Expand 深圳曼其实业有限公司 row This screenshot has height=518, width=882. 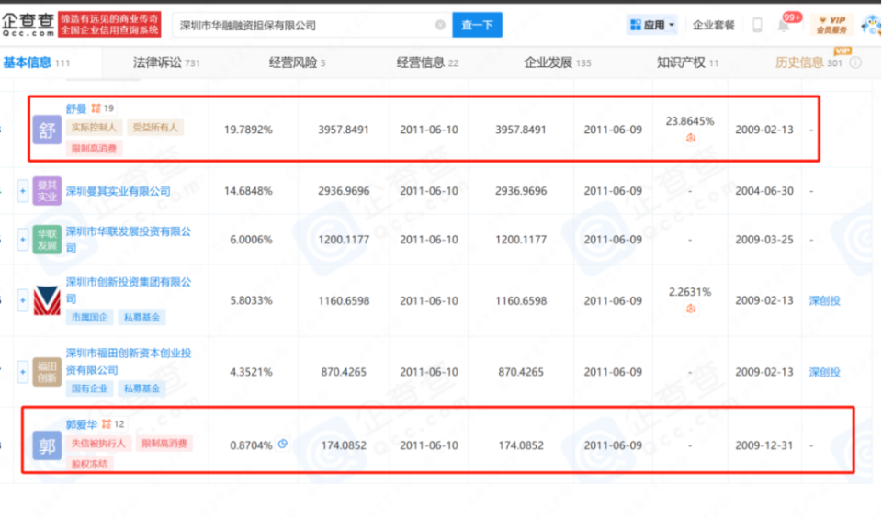coord(22,191)
